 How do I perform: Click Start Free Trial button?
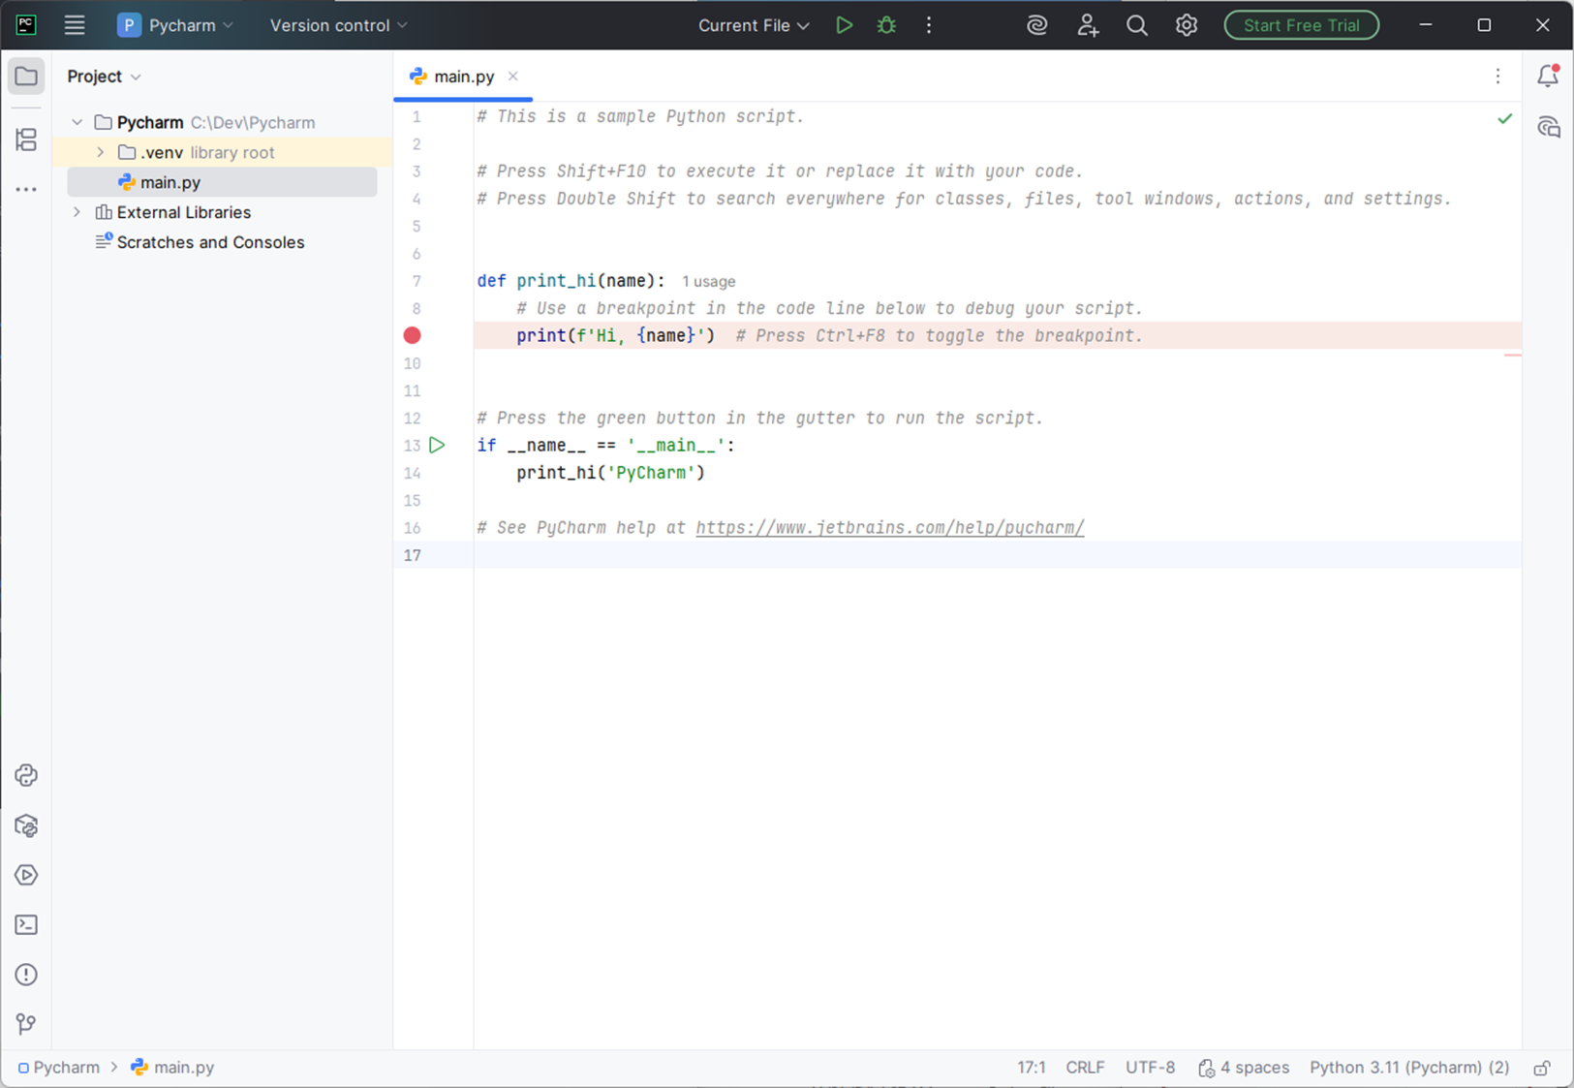click(1301, 25)
